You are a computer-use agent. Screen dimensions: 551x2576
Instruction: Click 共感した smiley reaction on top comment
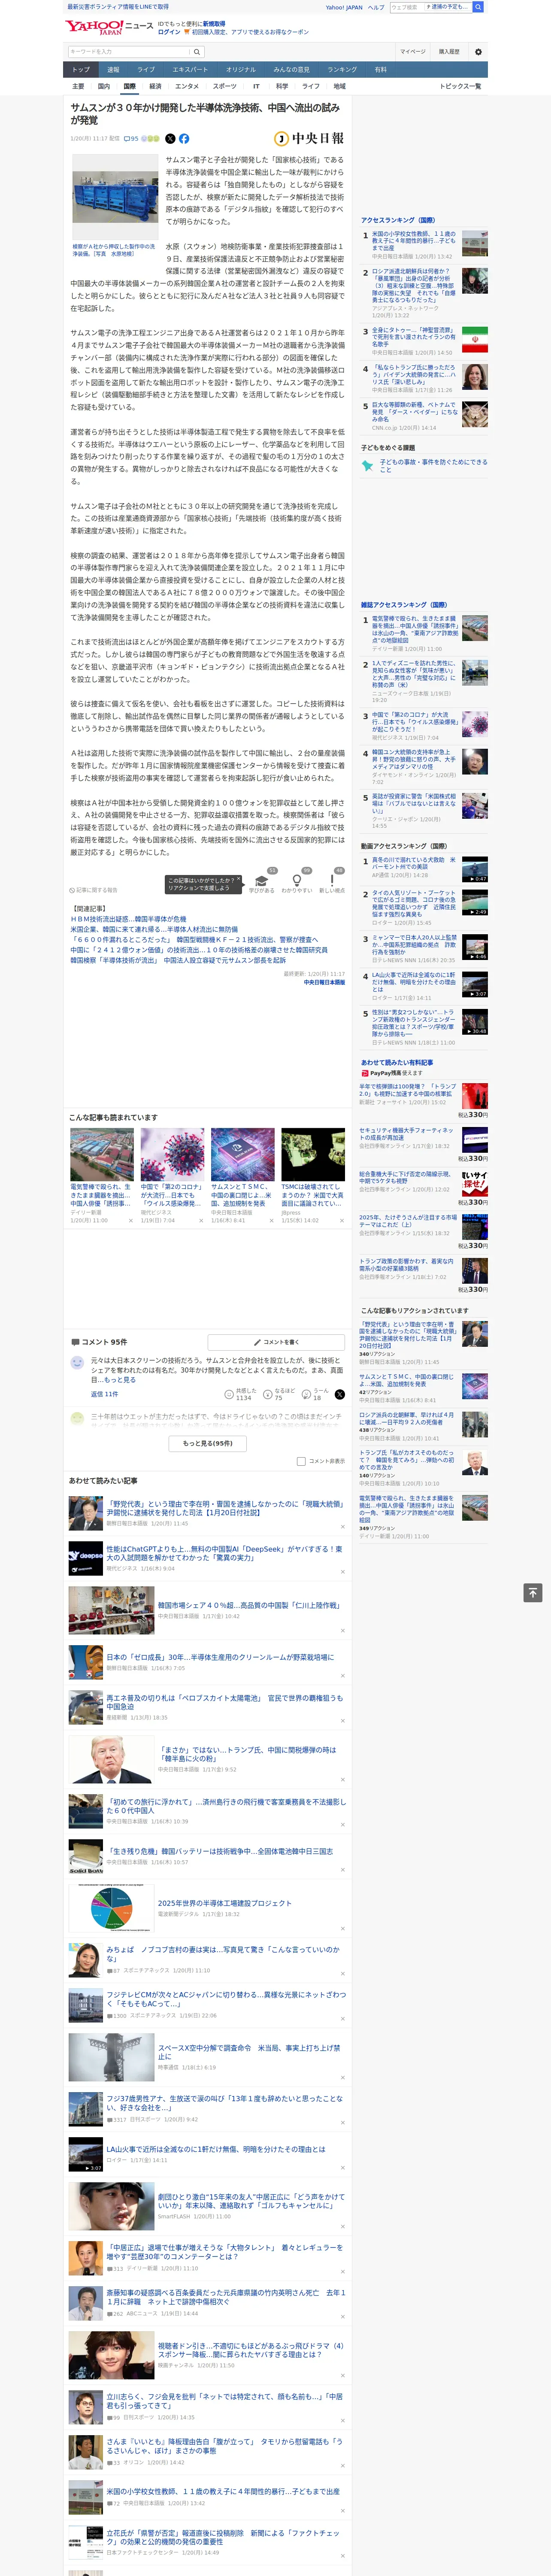coord(229,1394)
